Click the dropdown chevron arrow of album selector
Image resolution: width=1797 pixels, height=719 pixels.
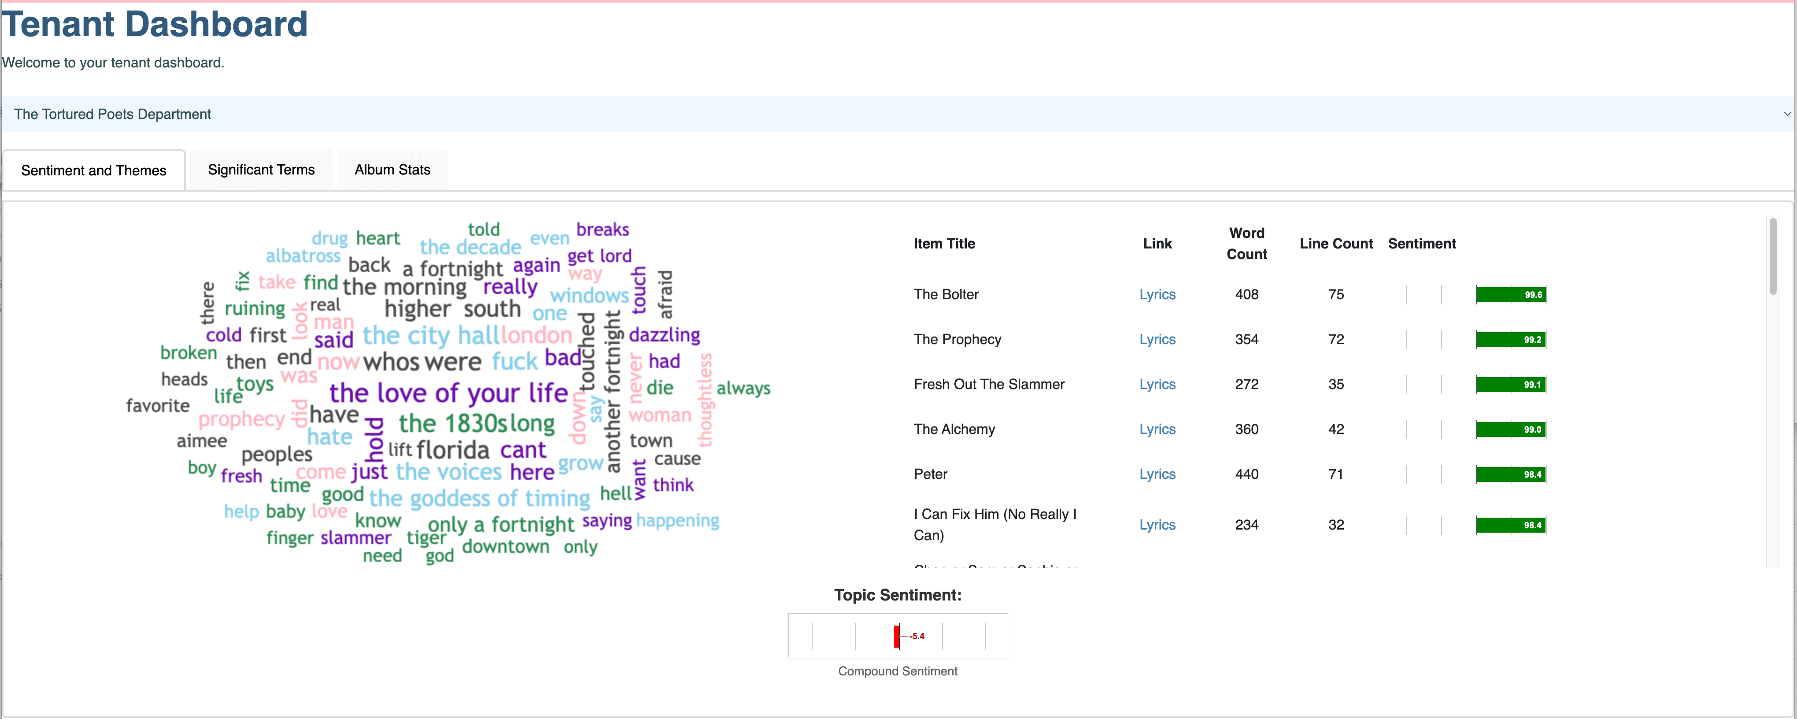point(1787,114)
